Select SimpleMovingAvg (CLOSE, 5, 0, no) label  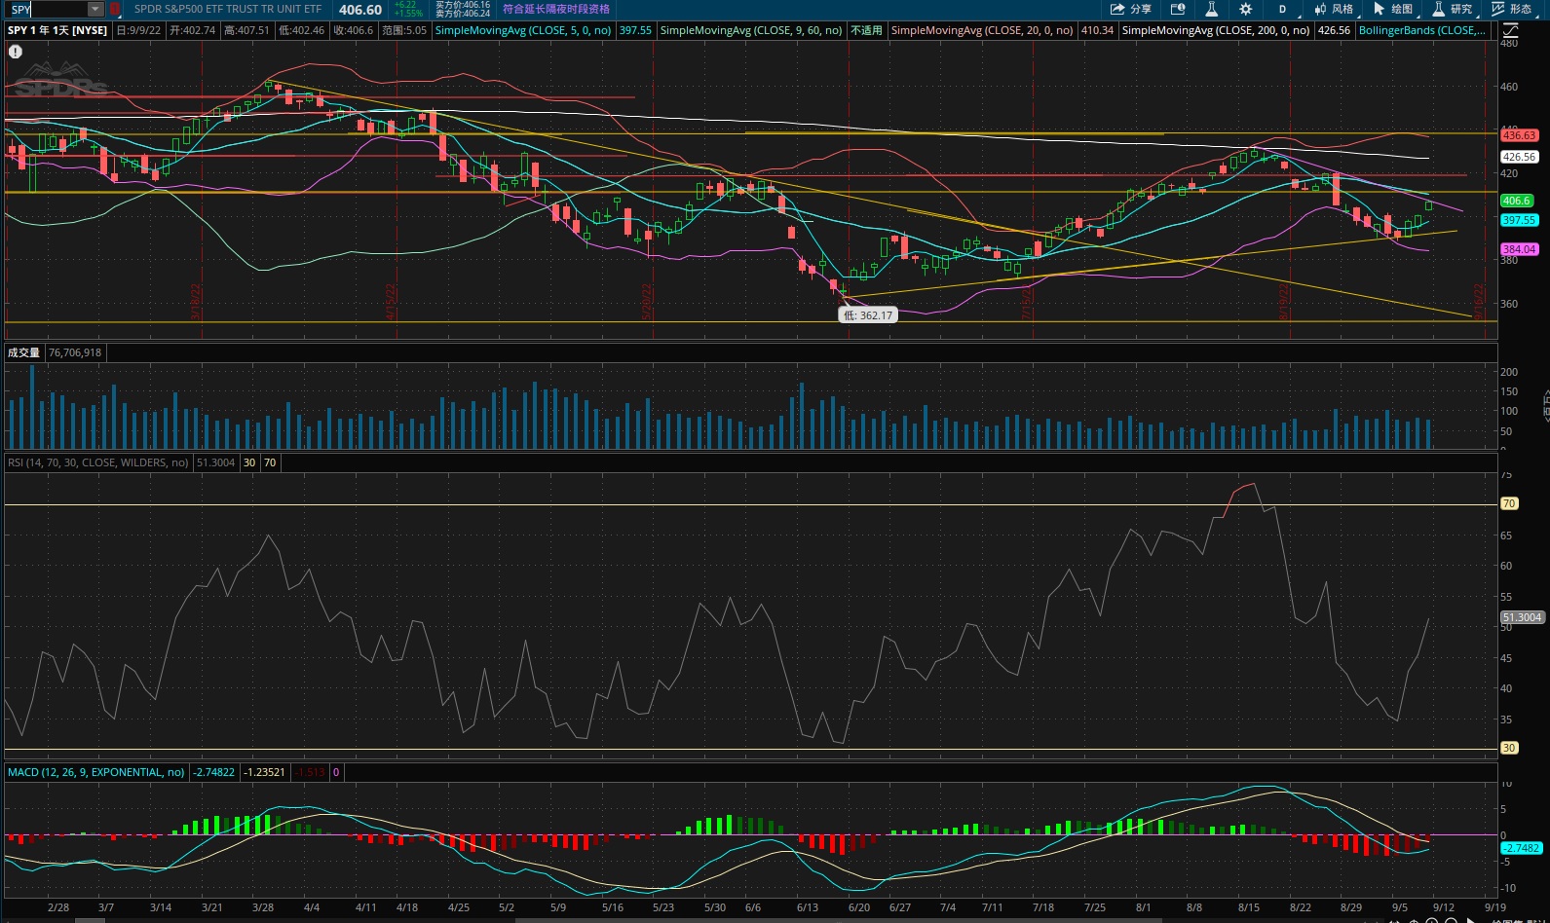pos(523,30)
